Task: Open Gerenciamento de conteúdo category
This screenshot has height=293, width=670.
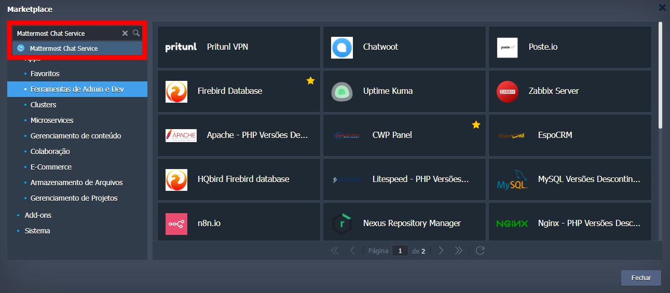Action: [x=76, y=136]
